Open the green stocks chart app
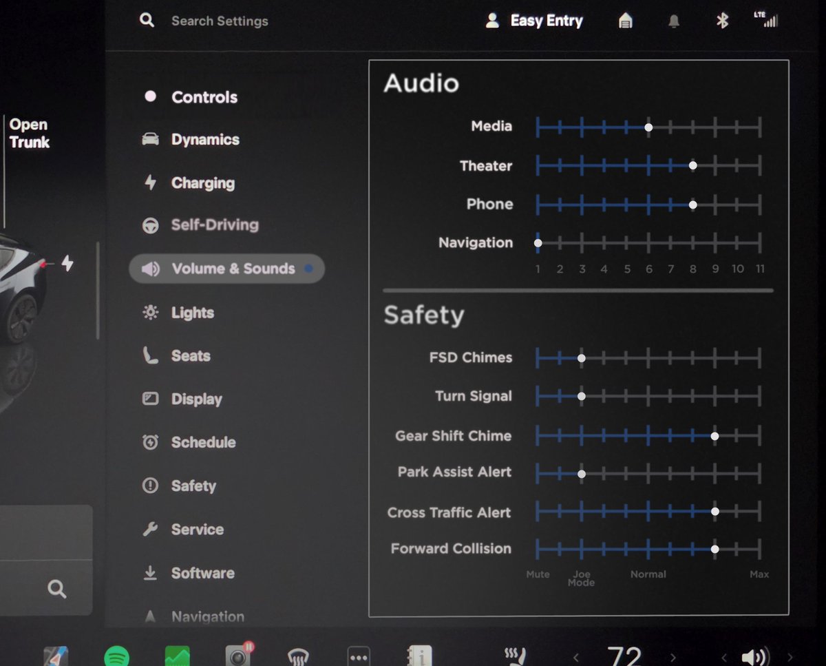Viewport: 826px width, 666px height. click(178, 656)
